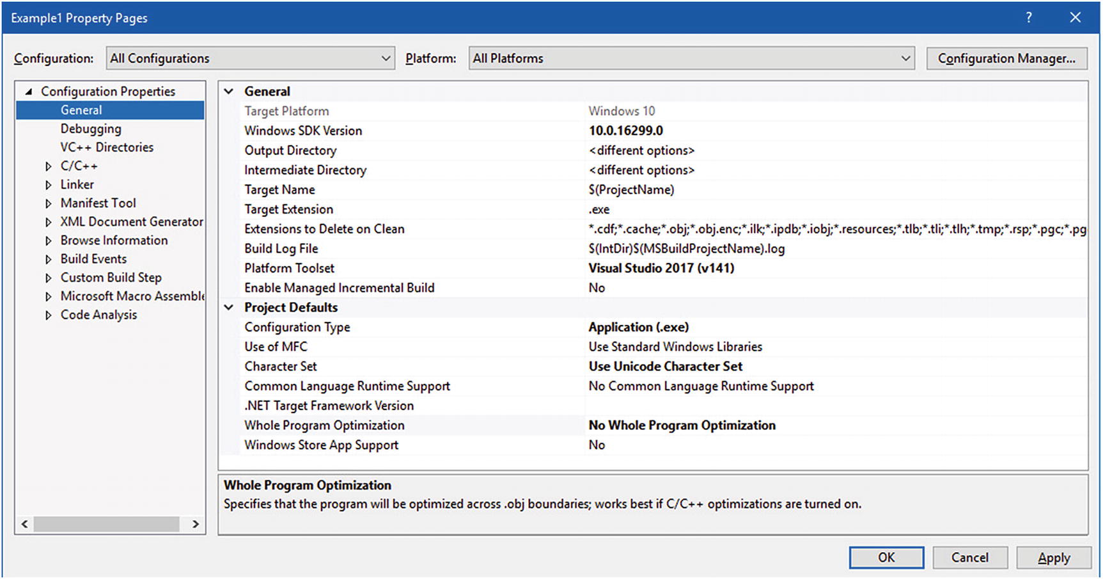
Task: Click the Character Set property value
Action: coord(665,367)
